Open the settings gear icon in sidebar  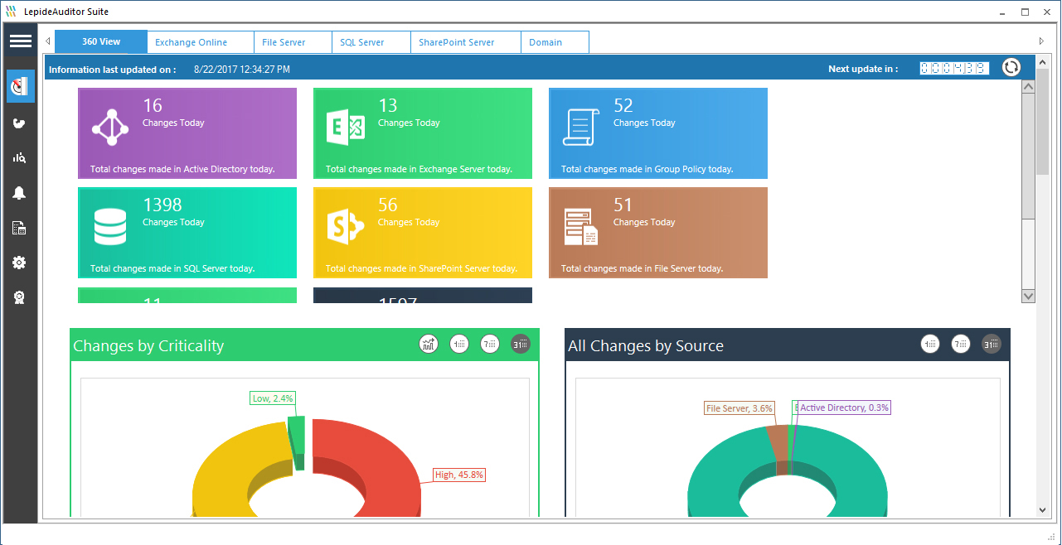click(x=19, y=262)
